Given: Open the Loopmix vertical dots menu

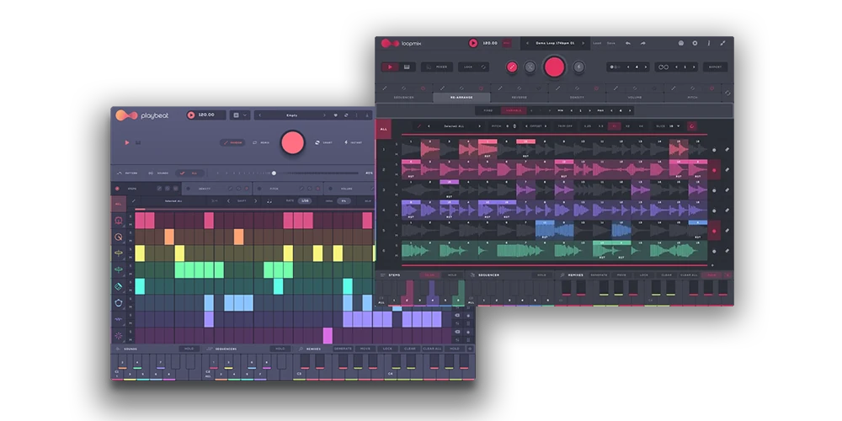Looking at the screenshot, I should click(709, 43).
